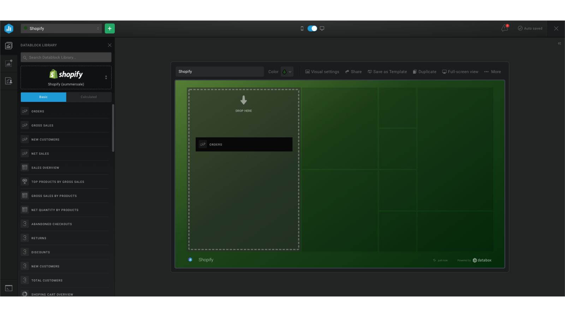Open the Color dropdown for the dashboard

tap(290, 72)
